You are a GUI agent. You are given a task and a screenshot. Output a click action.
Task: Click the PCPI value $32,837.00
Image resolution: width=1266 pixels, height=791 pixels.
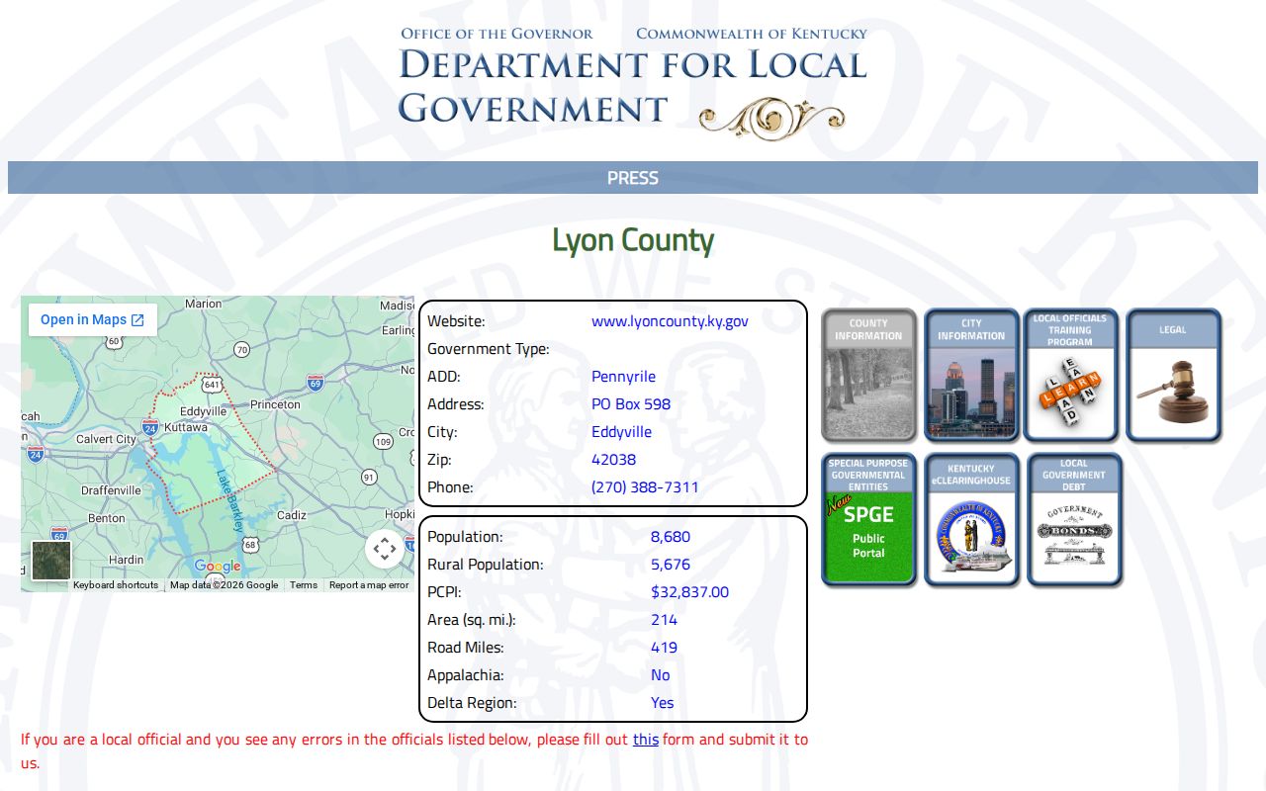(689, 592)
